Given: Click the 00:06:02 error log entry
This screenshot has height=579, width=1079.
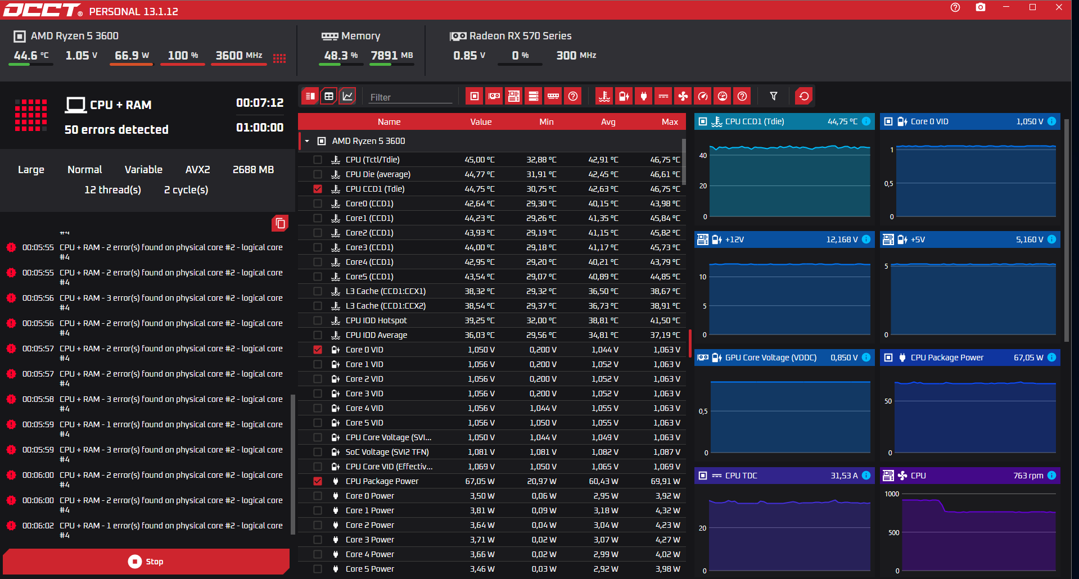Looking at the screenshot, I should pos(147,530).
